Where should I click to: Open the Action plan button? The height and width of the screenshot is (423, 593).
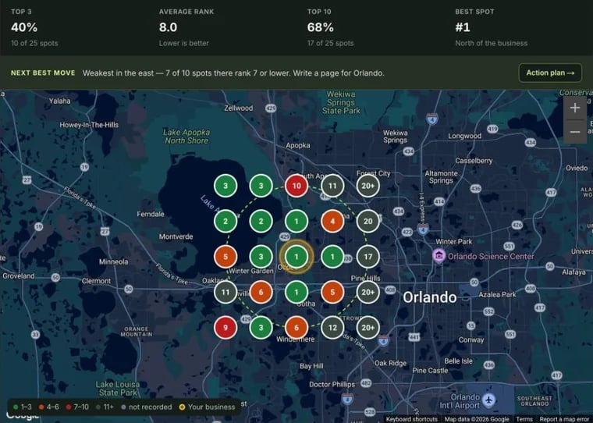(x=550, y=73)
